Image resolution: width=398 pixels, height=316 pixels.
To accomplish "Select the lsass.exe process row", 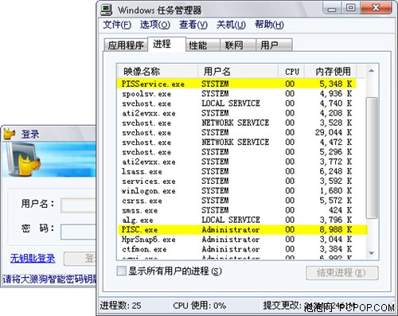I will coord(237,171).
